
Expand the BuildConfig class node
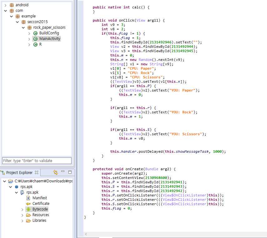tap(29, 33)
